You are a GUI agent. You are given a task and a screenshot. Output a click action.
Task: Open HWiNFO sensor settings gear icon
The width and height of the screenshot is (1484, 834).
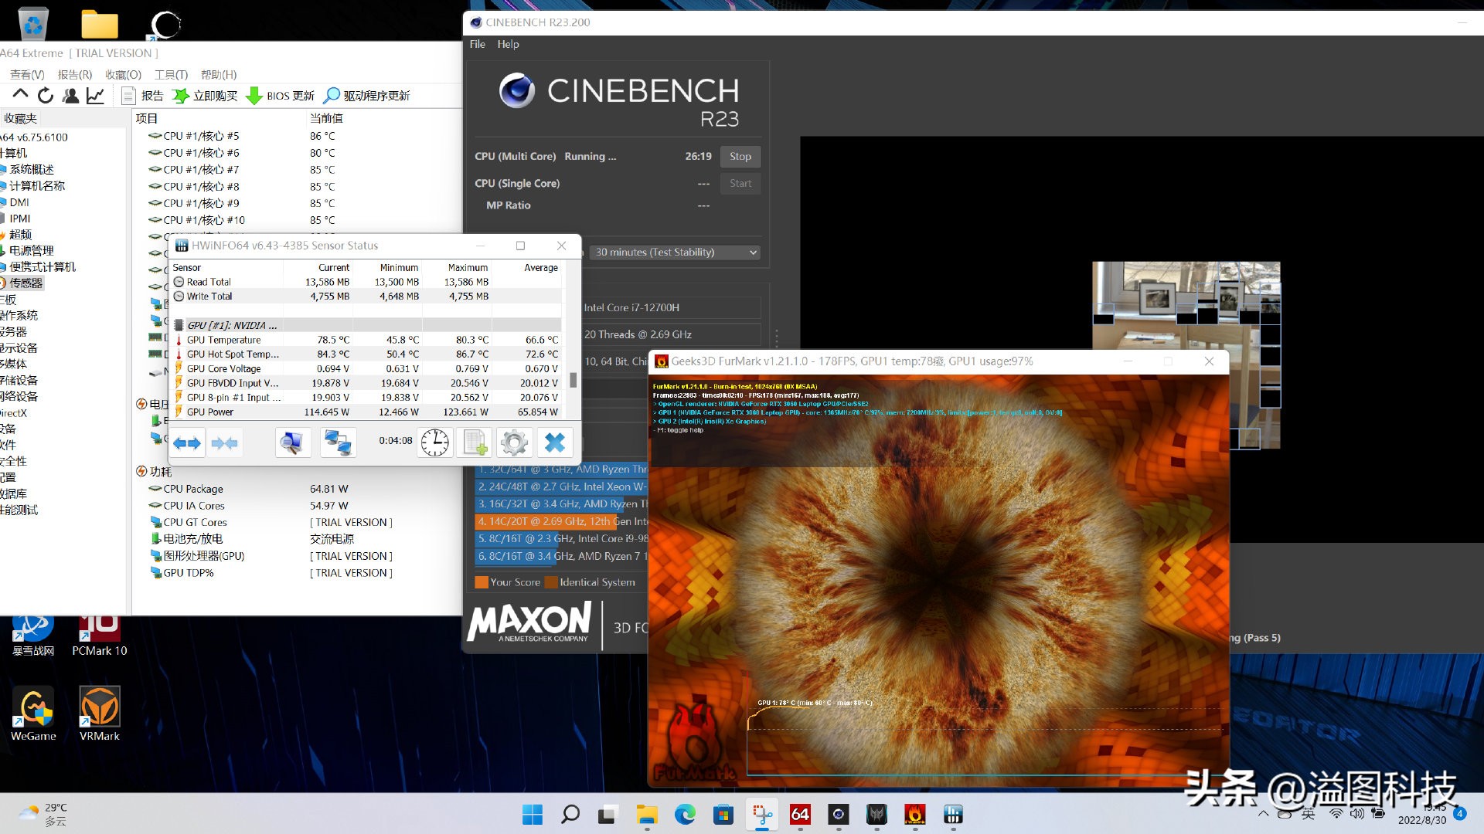pyautogui.click(x=514, y=442)
